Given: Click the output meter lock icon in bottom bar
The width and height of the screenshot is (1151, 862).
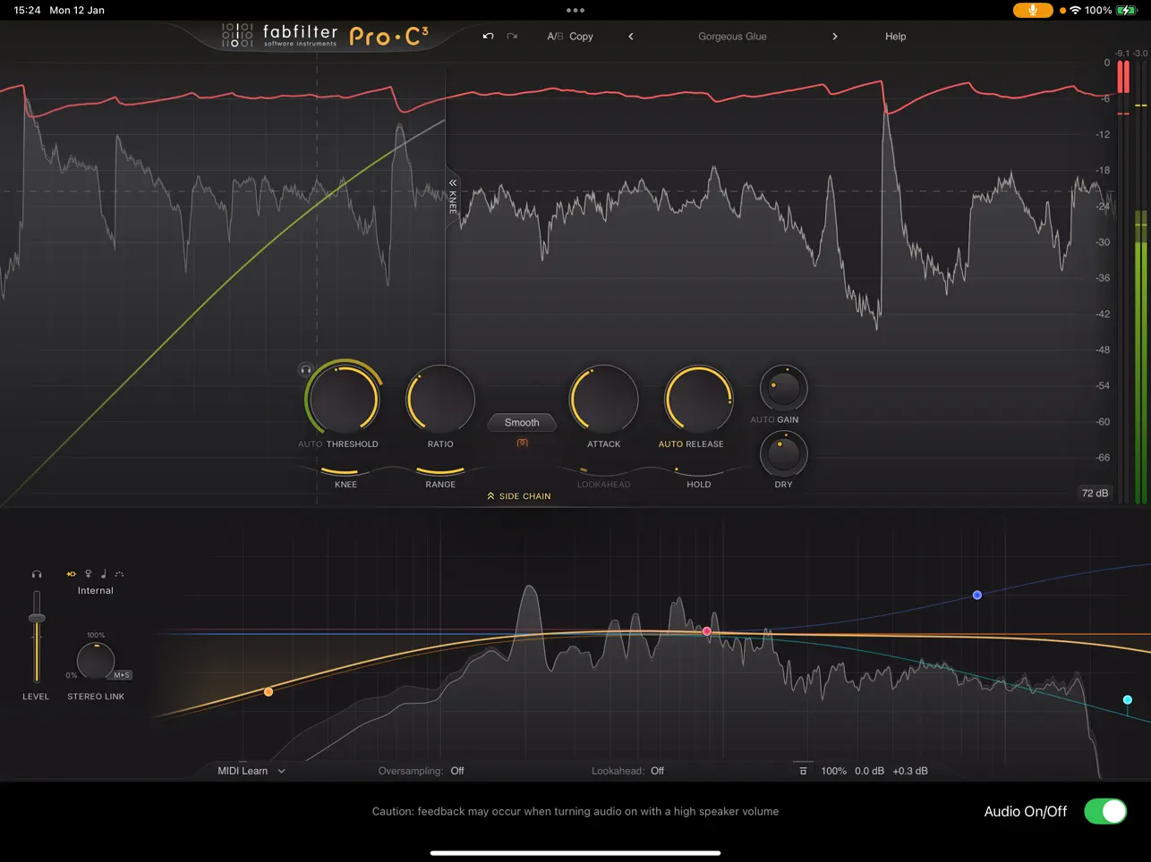Looking at the screenshot, I should [x=803, y=770].
